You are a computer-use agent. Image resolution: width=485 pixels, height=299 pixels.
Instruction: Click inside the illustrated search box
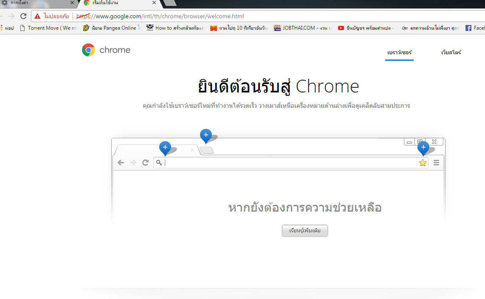pos(291,162)
